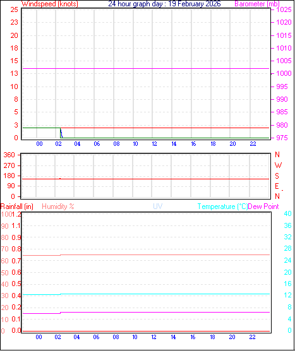295x353 pixels.
Task: Click the "Windspeed (knots)" axis title
Action: [x=50, y=4]
